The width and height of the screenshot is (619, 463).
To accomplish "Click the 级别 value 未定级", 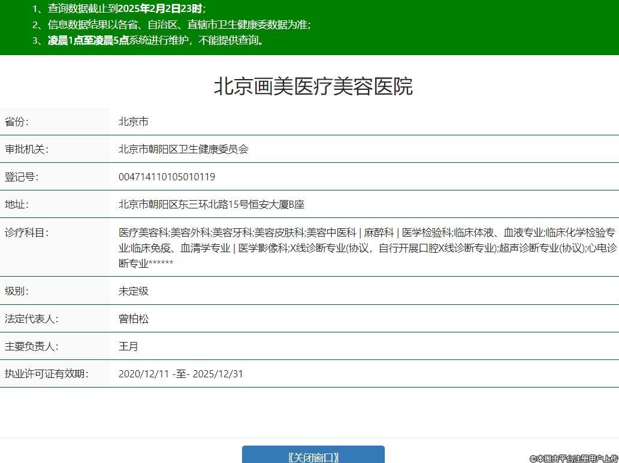I will pyautogui.click(x=133, y=291).
